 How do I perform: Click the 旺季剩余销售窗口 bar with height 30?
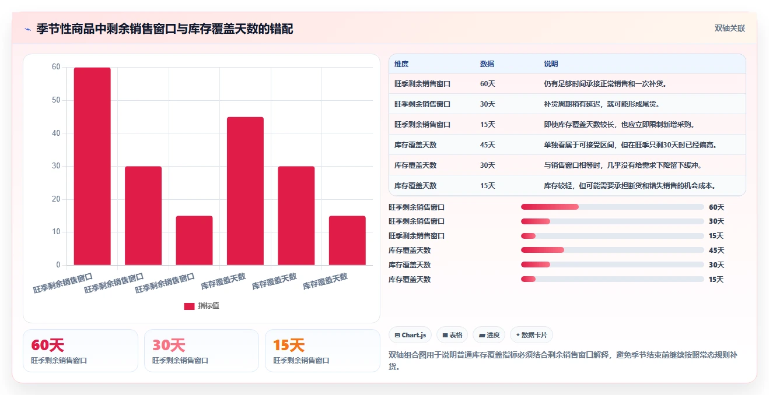(x=143, y=216)
